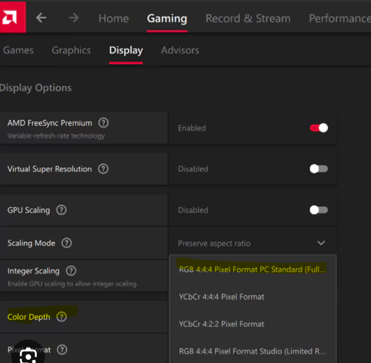
Task: Disable AMD FreeSync Premium toggle
Action: (x=319, y=128)
